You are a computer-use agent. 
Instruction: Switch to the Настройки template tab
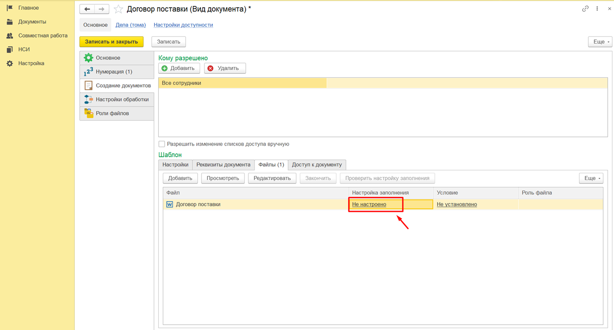coord(175,165)
